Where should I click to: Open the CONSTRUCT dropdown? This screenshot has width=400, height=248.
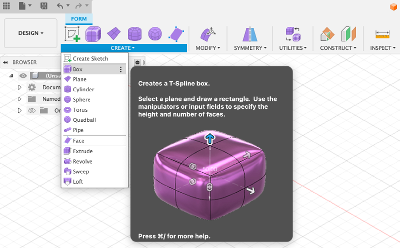coord(338,48)
